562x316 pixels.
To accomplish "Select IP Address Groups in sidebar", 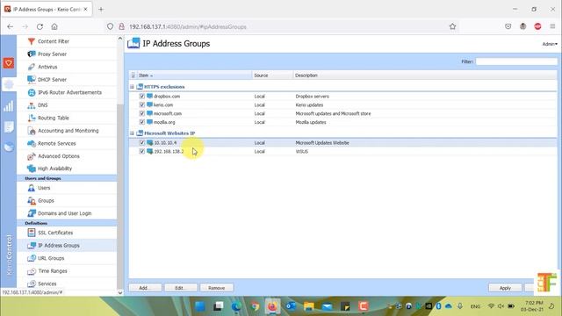I will (x=59, y=246).
